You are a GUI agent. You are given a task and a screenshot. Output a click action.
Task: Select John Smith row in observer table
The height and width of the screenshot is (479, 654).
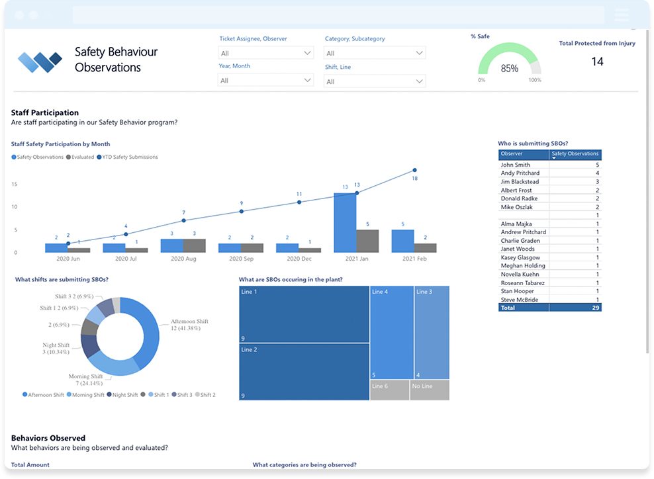tap(549, 165)
